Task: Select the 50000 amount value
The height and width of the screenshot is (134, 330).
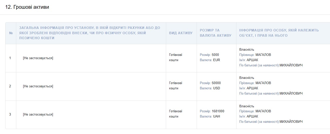Action: [216, 83]
